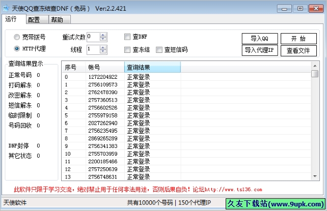Decrease 线程 value with down arrow

pyautogui.click(x=103, y=52)
